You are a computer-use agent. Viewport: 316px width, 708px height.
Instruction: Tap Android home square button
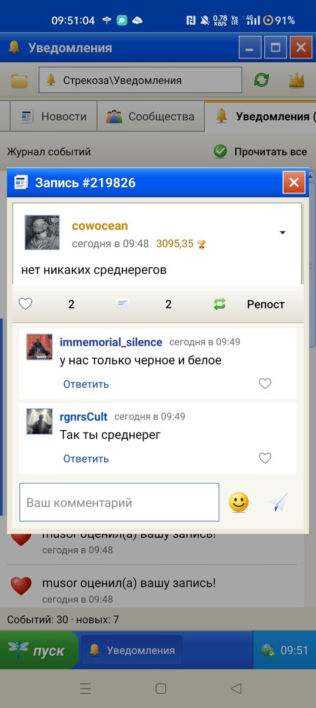tap(161, 689)
